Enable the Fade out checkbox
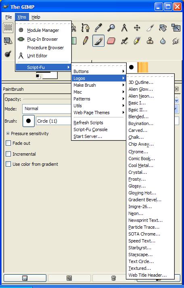Viewport: 184px width, 288px height. click(x=8, y=143)
